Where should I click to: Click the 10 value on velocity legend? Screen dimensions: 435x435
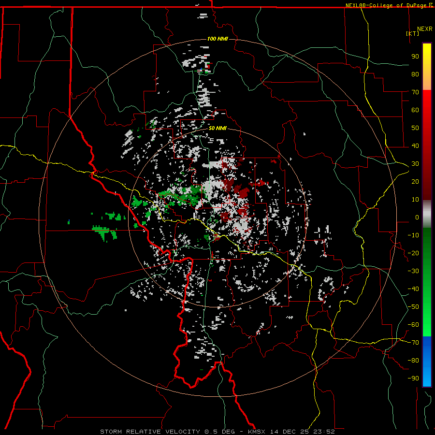point(415,200)
